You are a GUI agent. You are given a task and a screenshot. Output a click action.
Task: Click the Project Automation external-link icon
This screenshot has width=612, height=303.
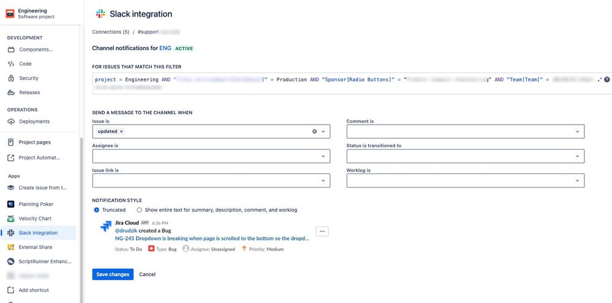(11, 158)
